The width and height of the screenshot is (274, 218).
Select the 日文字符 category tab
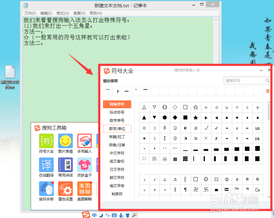click(x=117, y=169)
